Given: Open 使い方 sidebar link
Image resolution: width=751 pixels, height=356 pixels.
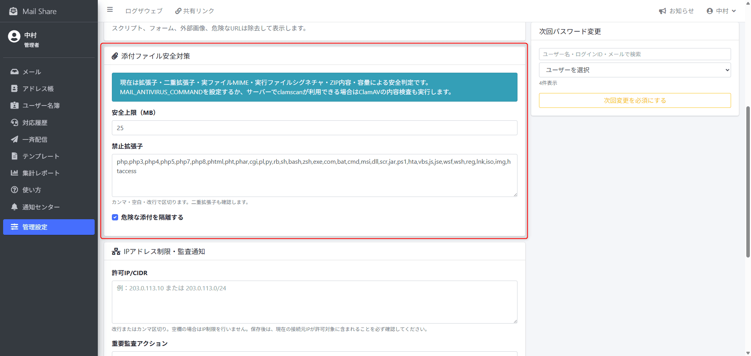Looking at the screenshot, I should [49, 190].
